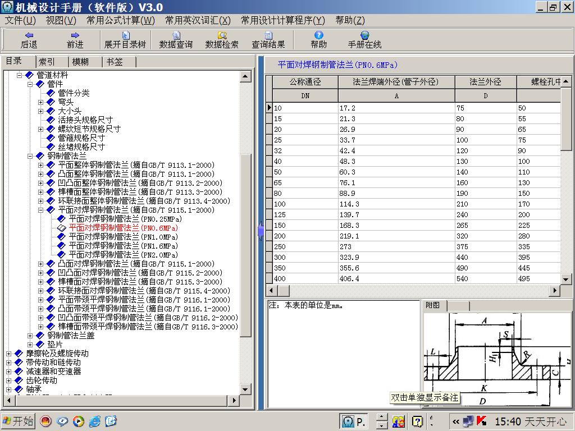Click the red round quick-launch icon

coord(46,421)
